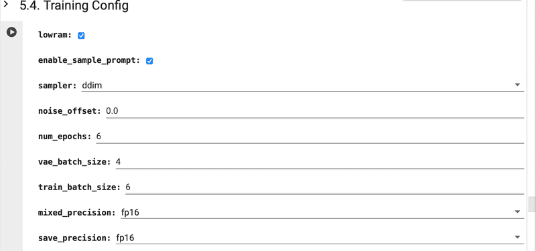The height and width of the screenshot is (251, 536).
Task: Open the mixed_precision dropdown arrow
Action: [x=517, y=212]
